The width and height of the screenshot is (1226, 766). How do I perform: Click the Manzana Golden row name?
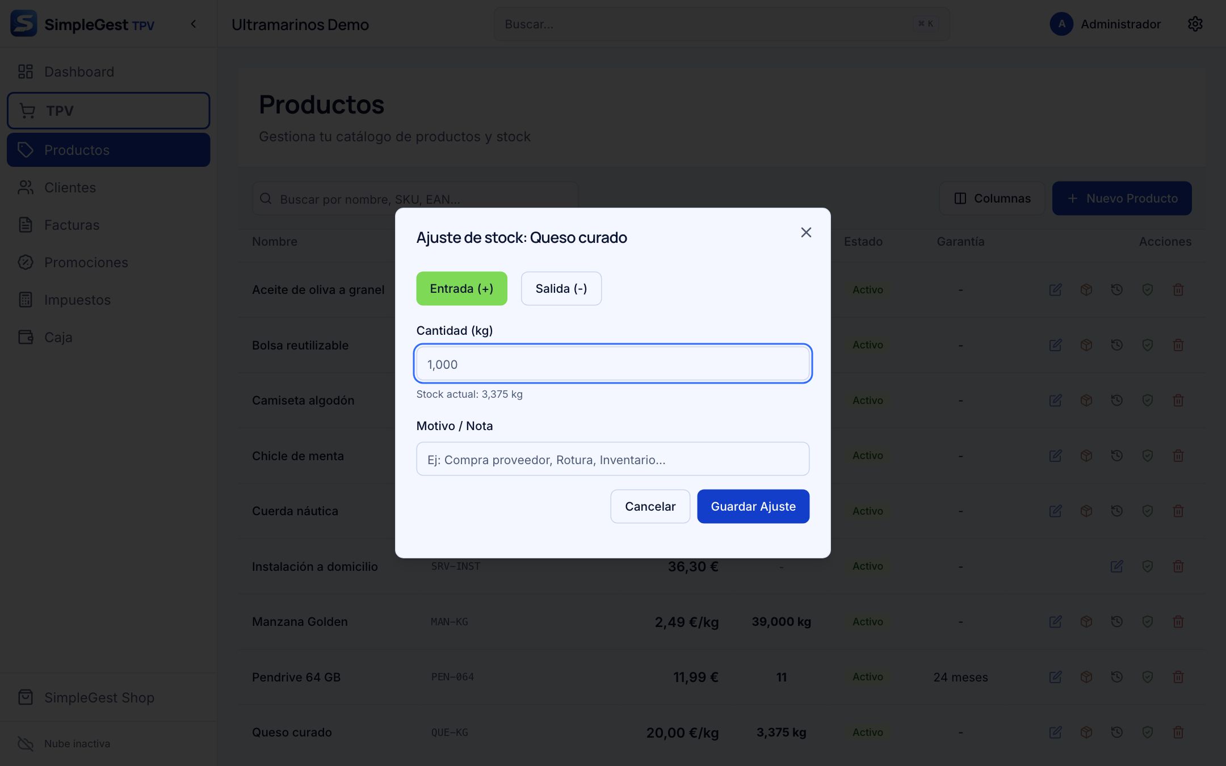300,621
